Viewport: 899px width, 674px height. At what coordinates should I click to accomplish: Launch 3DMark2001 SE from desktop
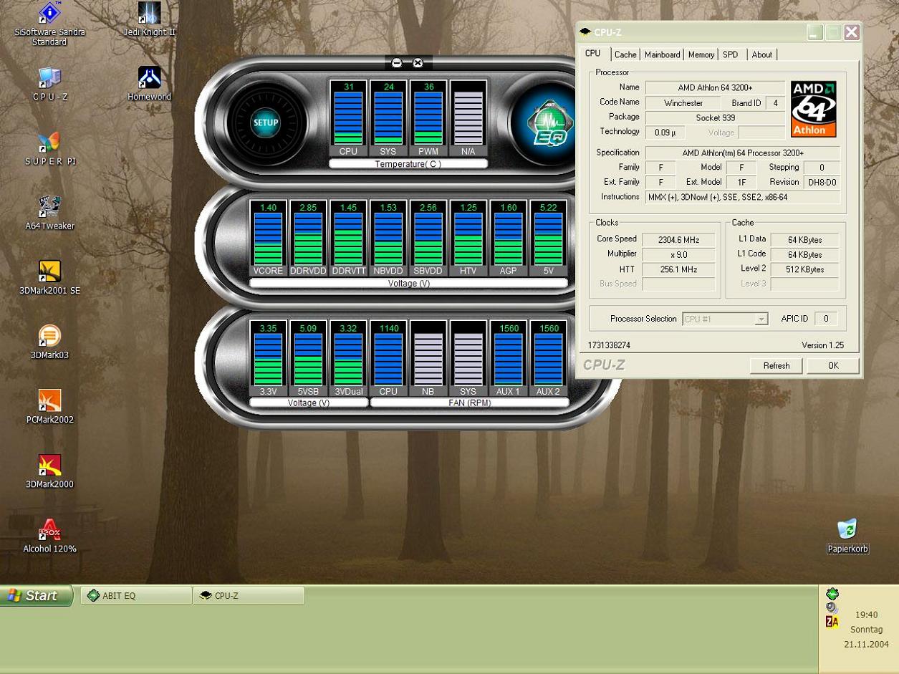49,271
